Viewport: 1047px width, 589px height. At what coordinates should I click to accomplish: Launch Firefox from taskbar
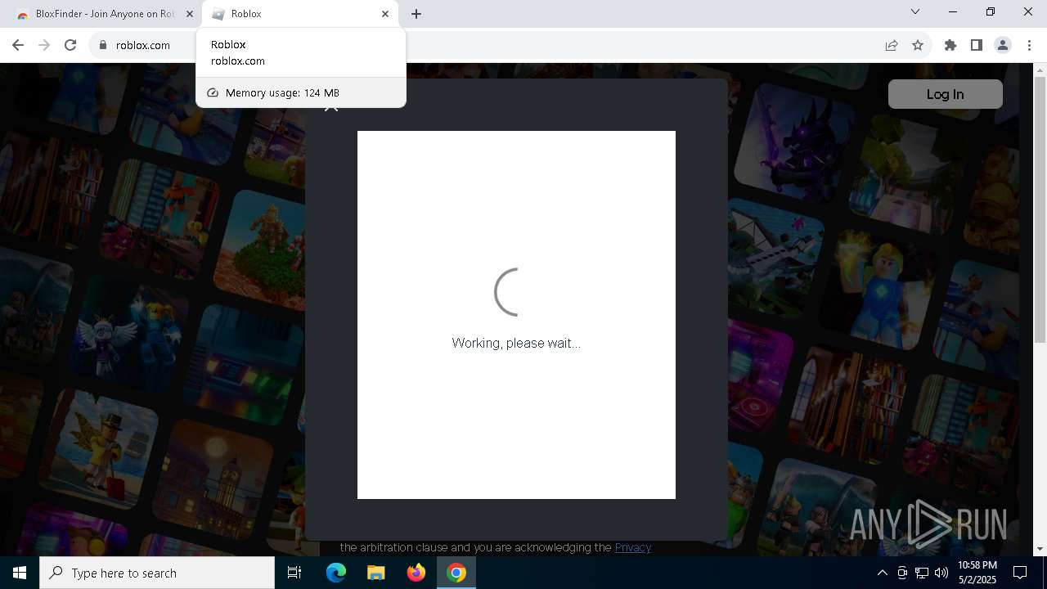point(416,573)
